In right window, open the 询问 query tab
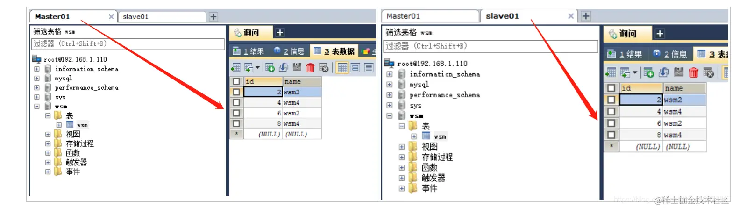The image size is (732, 208). pos(627,34)
